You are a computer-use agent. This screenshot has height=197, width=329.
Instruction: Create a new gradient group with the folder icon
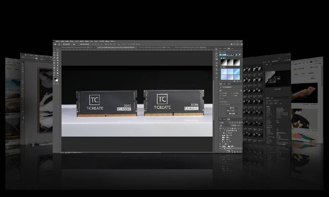[235, 81]
